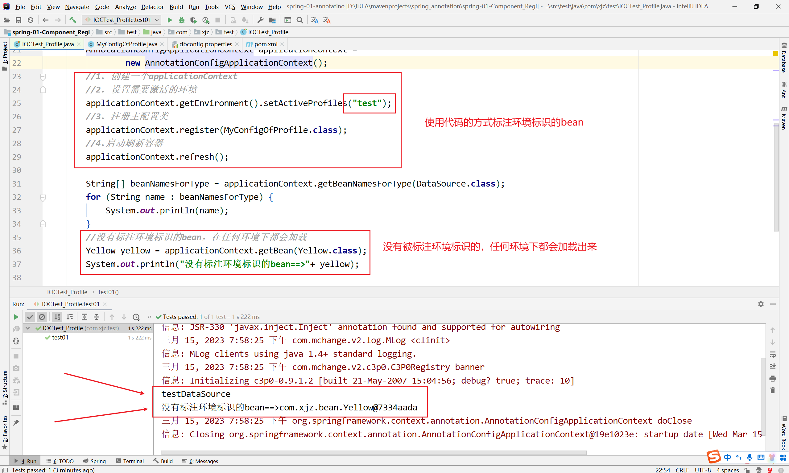Click the Synchronize refresh toolbar icon
The height and width of the screenshot is (473, 789).
click(30, 20)
